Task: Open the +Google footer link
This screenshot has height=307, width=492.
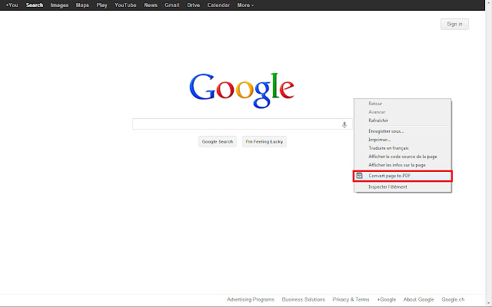Action: pyautogui.click(x=386, y=299)
